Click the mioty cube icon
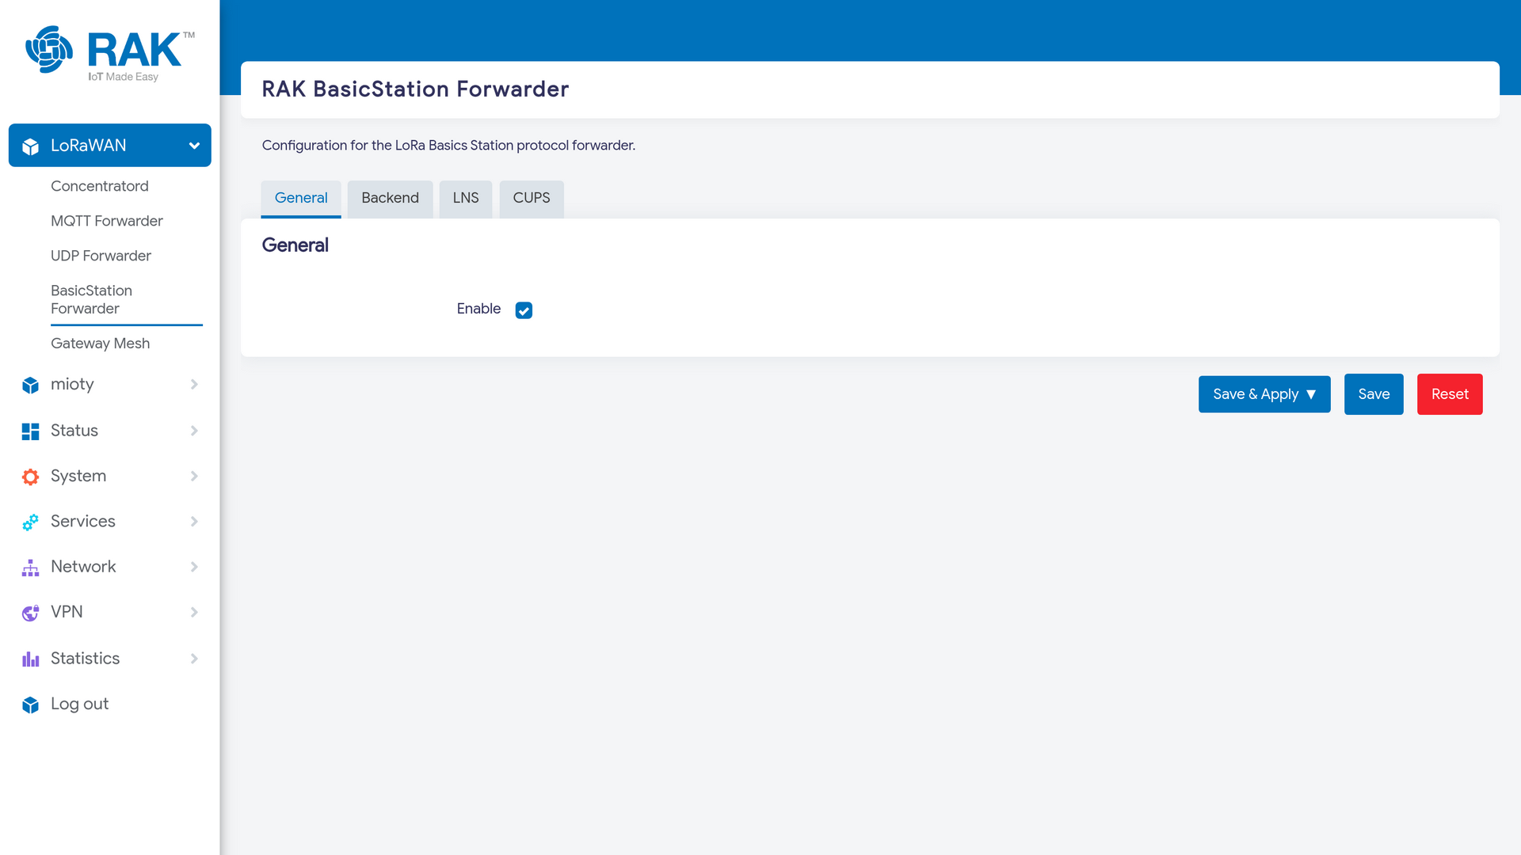The image size is (1521, 855). click(x=31, y=385)
